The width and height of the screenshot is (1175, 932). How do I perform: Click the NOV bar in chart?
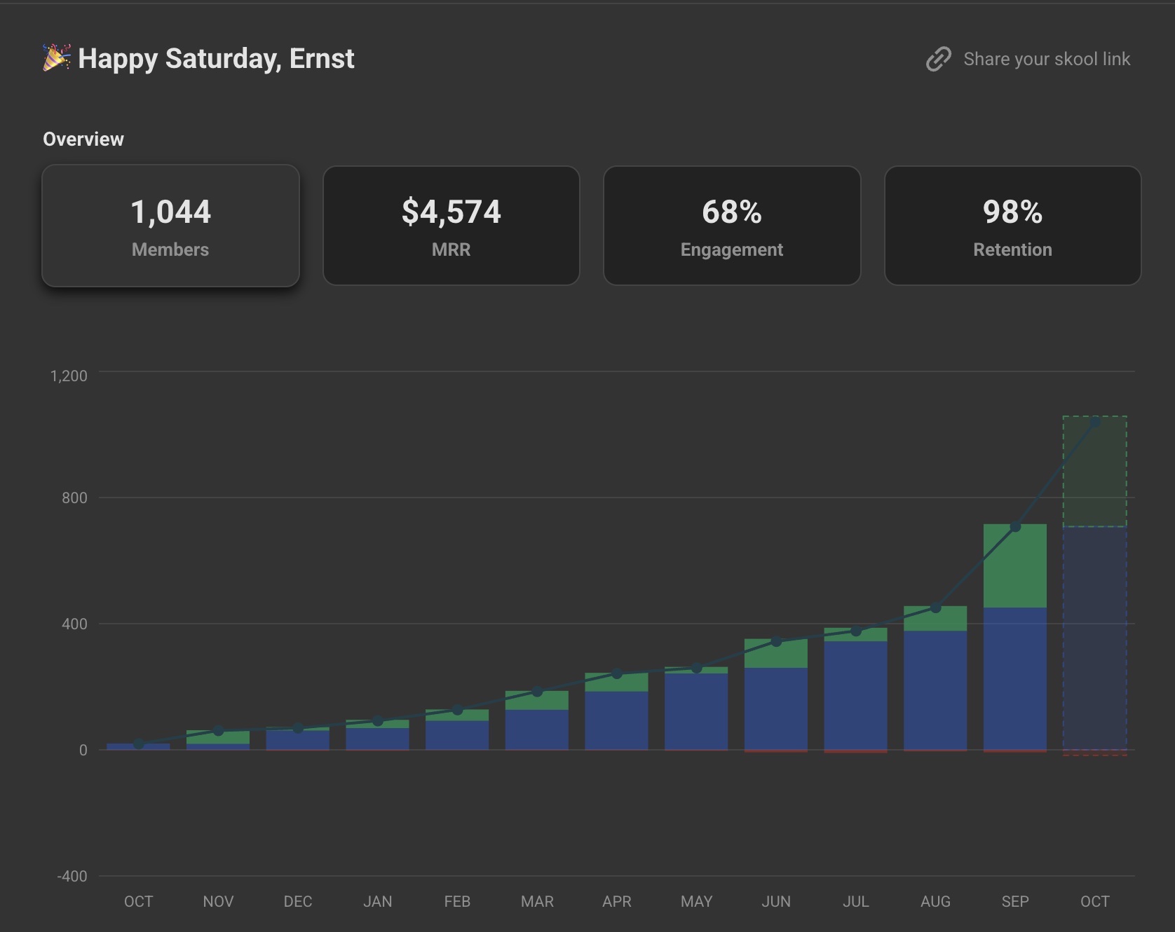[x=218, y=740]
